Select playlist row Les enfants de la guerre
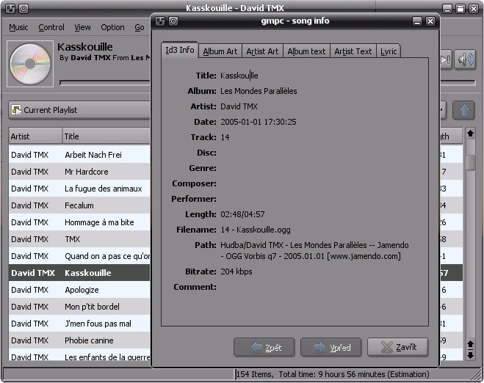This screenshot has width=484, height=383. pos(79,355)
